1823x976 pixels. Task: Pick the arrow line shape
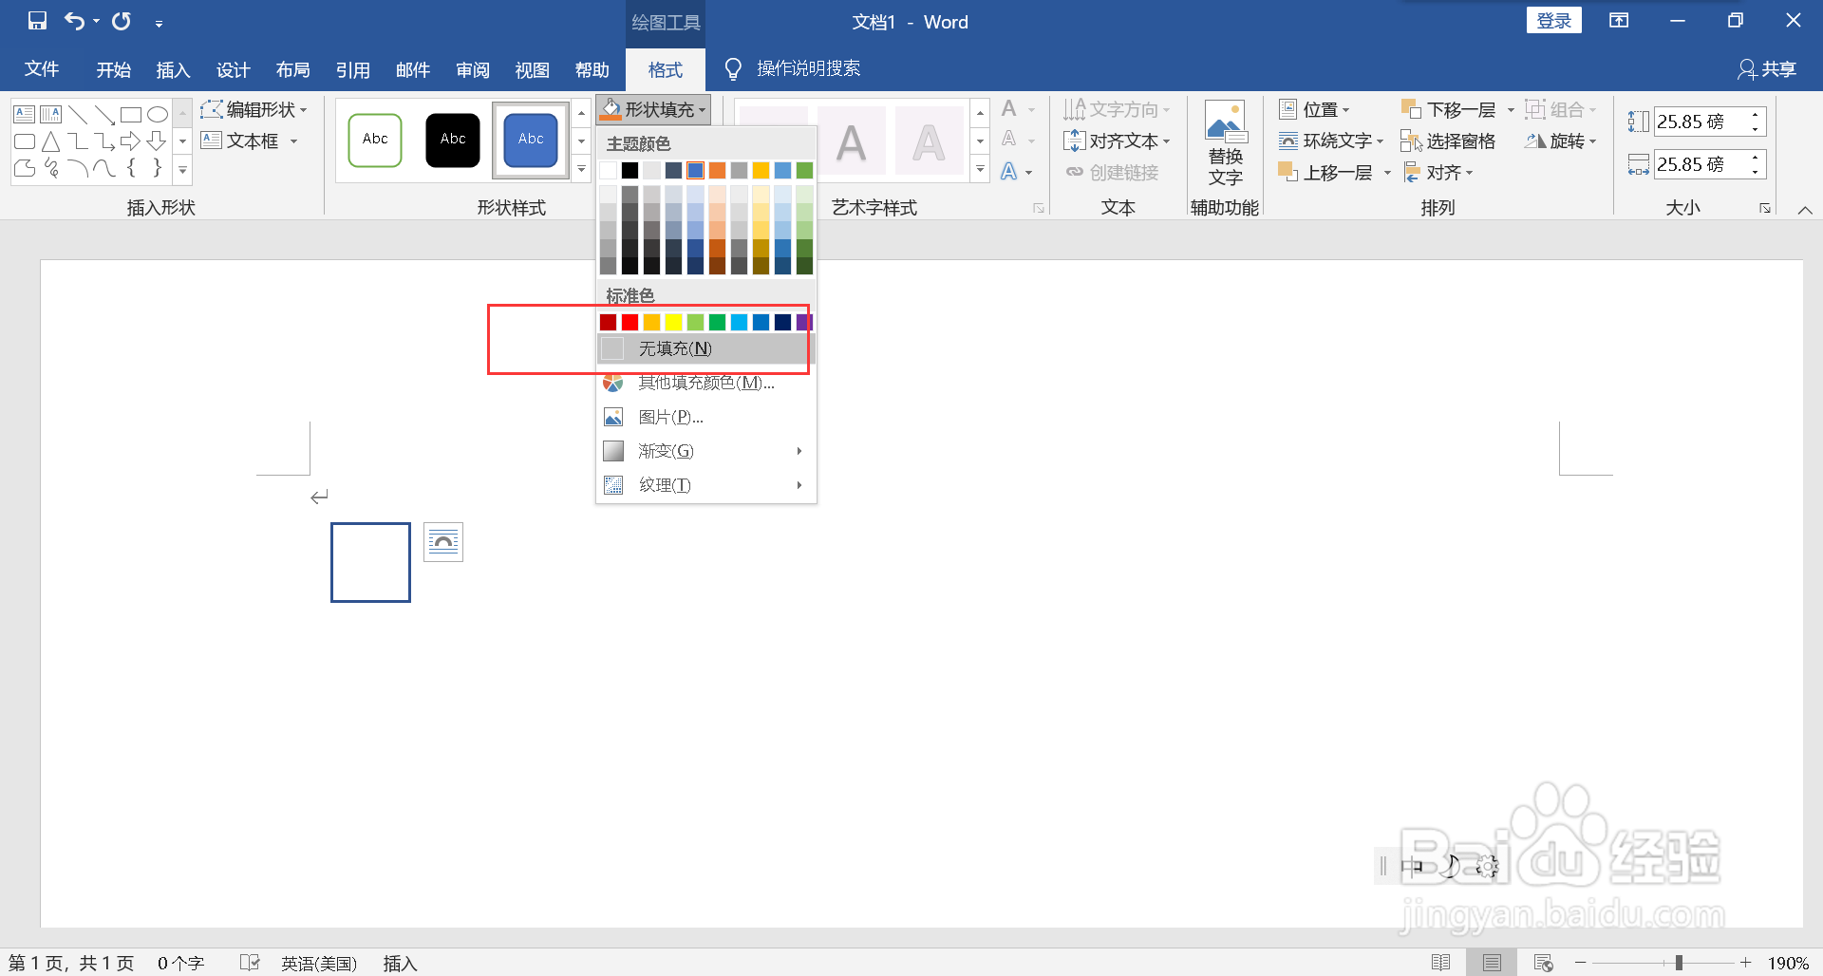click(x=104, y=115)
